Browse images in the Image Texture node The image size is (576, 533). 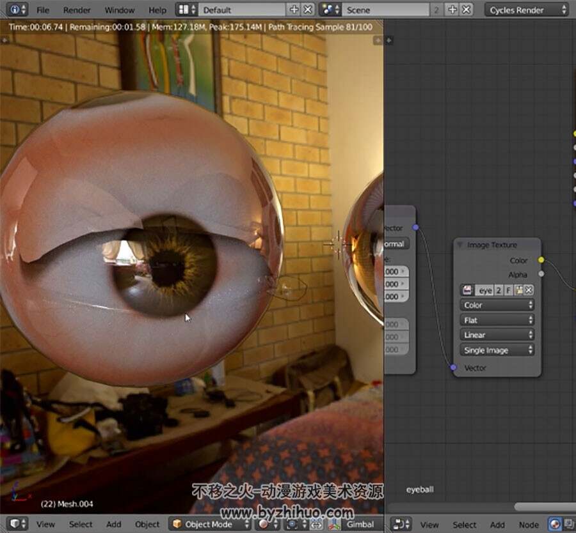point(467,290)
